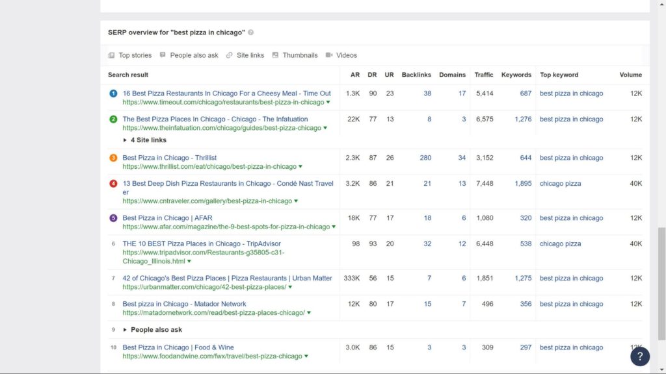
Task: Open dropdown arrow next to urbanmatter.com URL
Action: [x=291, y=287]
